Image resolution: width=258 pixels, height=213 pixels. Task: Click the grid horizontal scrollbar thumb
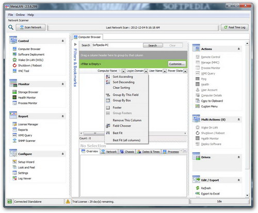tap(94, 133)
